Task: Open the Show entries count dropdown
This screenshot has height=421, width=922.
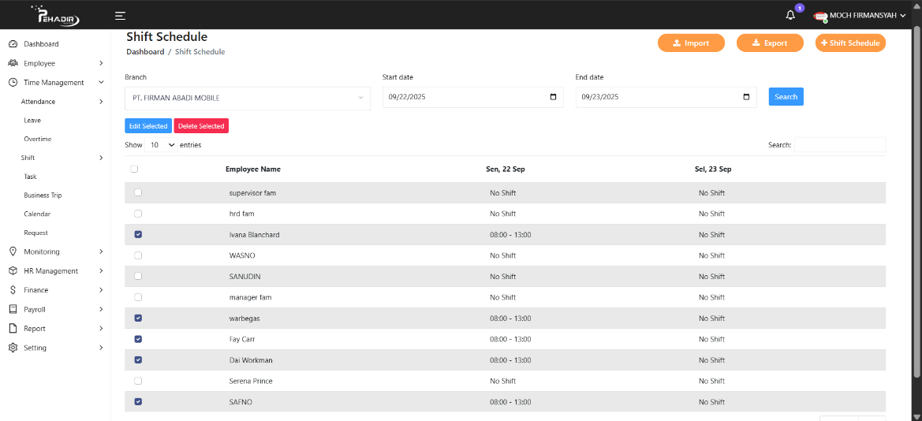Action: [x=161, y=144]
